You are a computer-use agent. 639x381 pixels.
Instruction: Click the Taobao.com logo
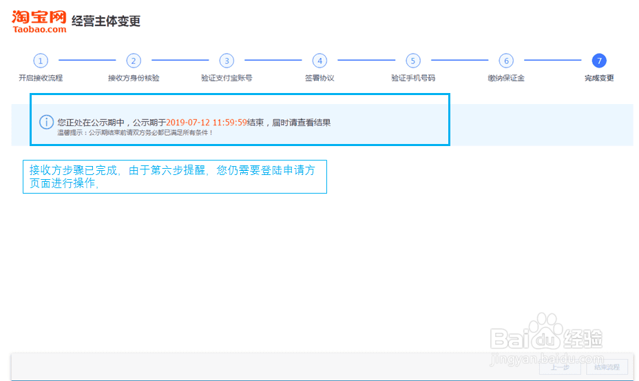[x=39, y=21]
